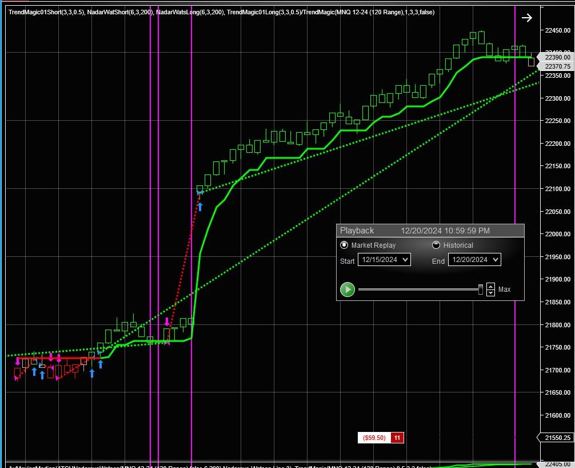This screenshot has height=468, width=575.
Task: Click the magenta down arrow near 21800
Action: 167,322
